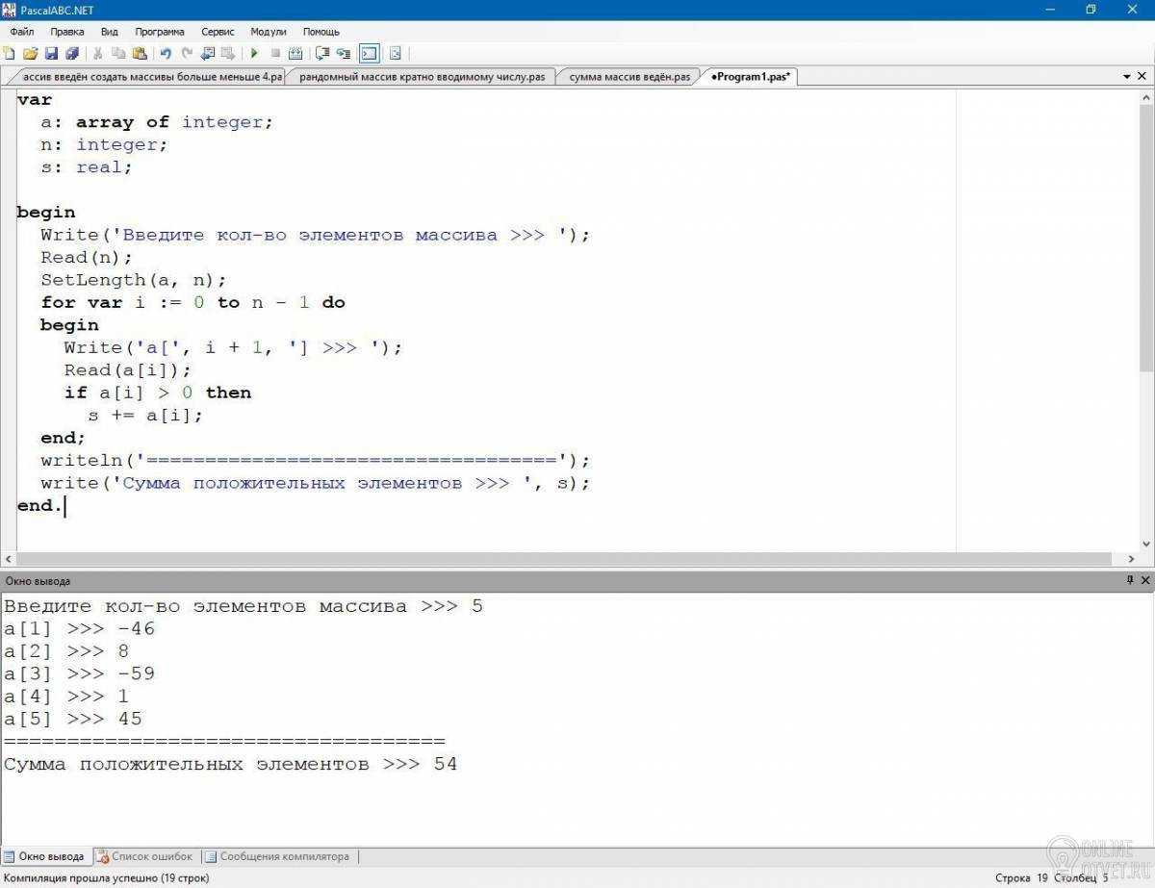
Task: Redo the last undone edit
Action: click(x=187, y=53)
